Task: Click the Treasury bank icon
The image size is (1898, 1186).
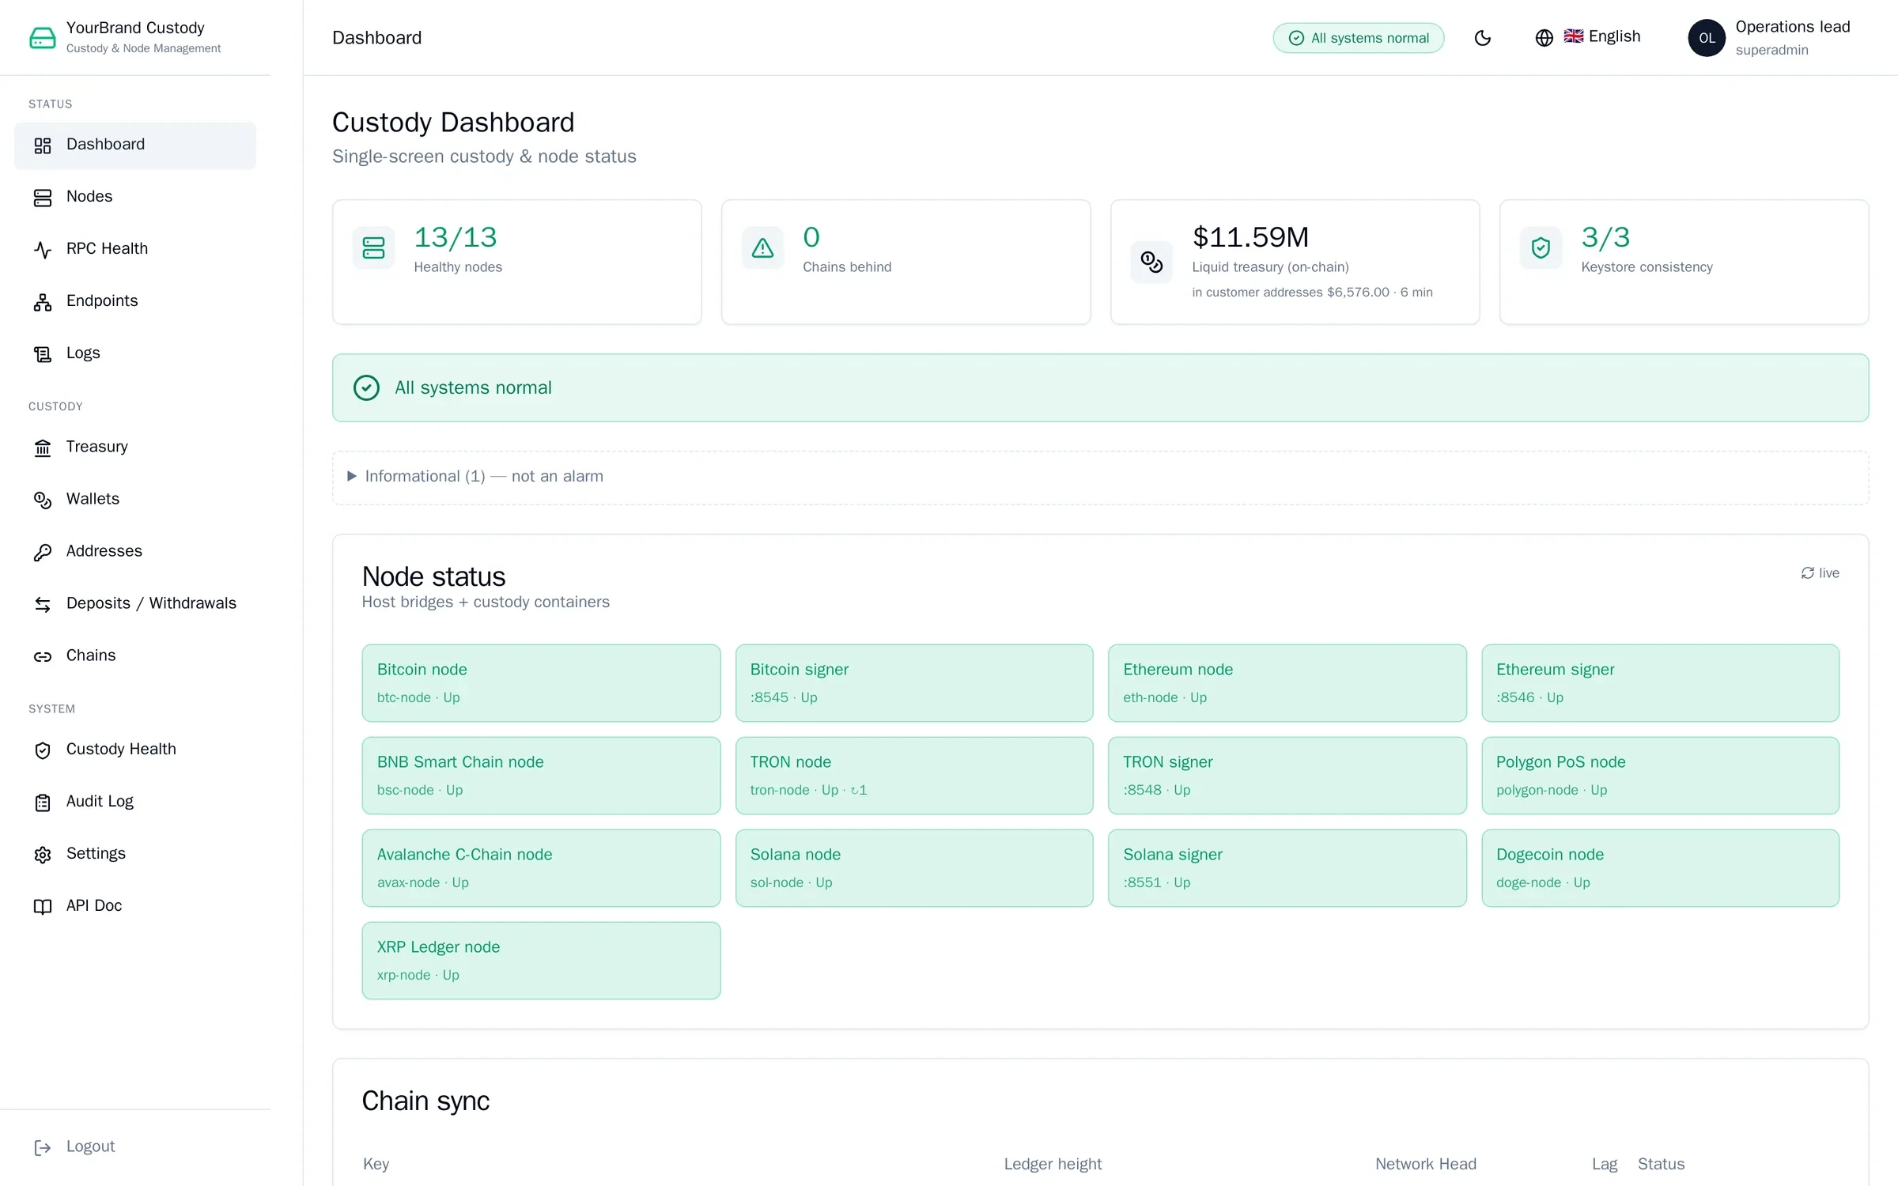Action: (43, 448)
